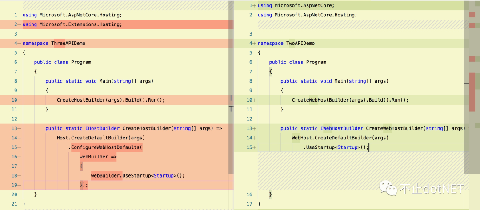
Task: Click the ConfigureWebHostDefaults call on line 15
Action: tap(106, 147)
